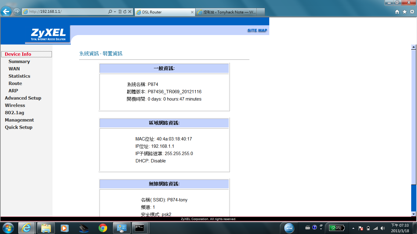The height and width of the screenshot is (234, 417).
Task: Click the compatibility view icon
Action: pyautogui.click(x=120, y=12)
